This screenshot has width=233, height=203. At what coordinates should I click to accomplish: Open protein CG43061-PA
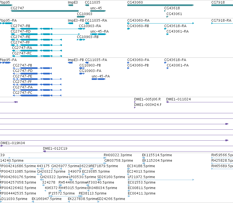tap(178, 65)
